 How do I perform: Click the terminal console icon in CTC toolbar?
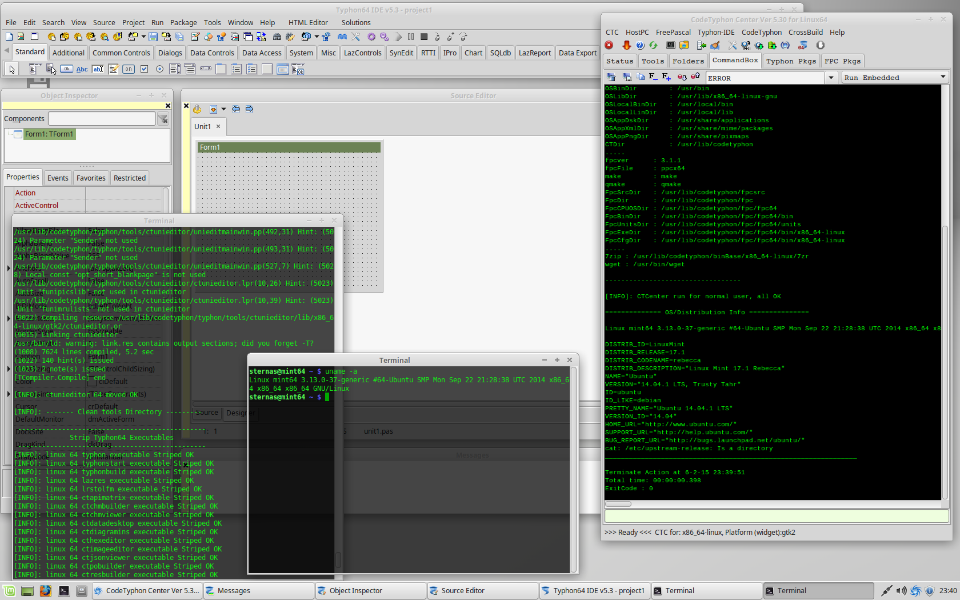pos(671,45)
